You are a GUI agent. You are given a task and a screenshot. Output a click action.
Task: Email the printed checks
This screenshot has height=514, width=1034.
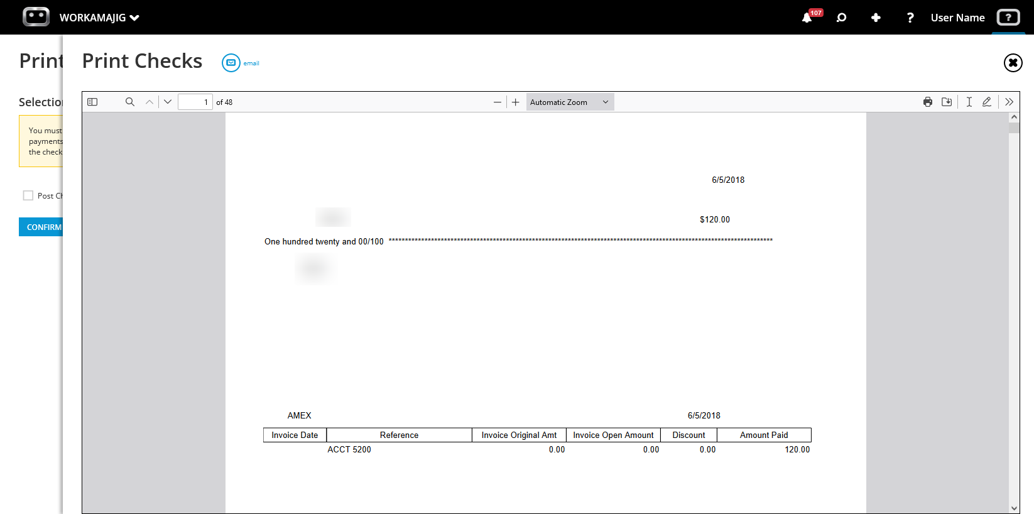pyautogui.click(x=231, y=63)
